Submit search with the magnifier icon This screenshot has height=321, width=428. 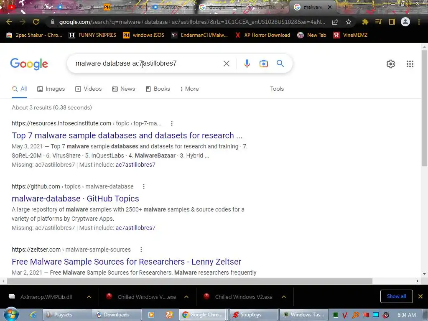tap(280, 64)
